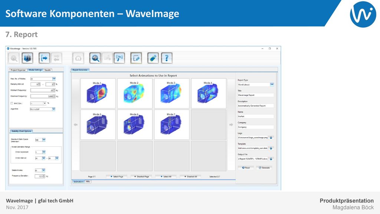The height and width of the screenshot is (214, 380).
Task: Switch to the Results tab
Action: (x=47, y=70)
